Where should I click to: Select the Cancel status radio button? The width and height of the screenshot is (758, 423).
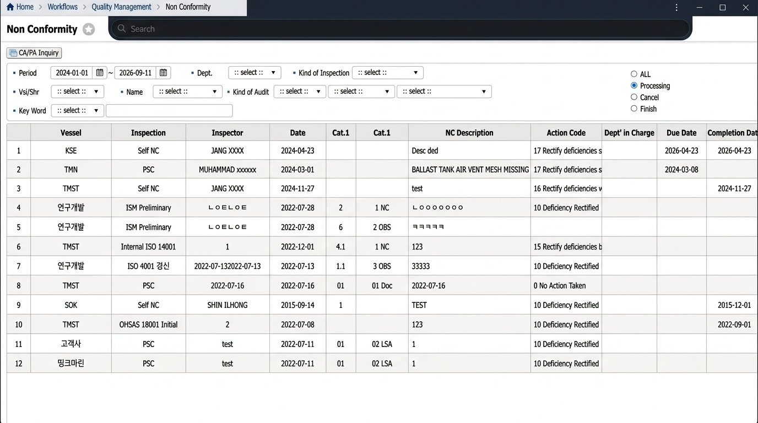(x=634, y=97)
